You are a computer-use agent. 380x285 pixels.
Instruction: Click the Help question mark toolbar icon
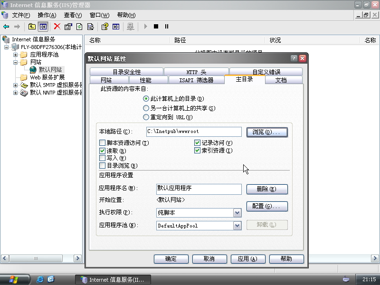pos(104,27)
